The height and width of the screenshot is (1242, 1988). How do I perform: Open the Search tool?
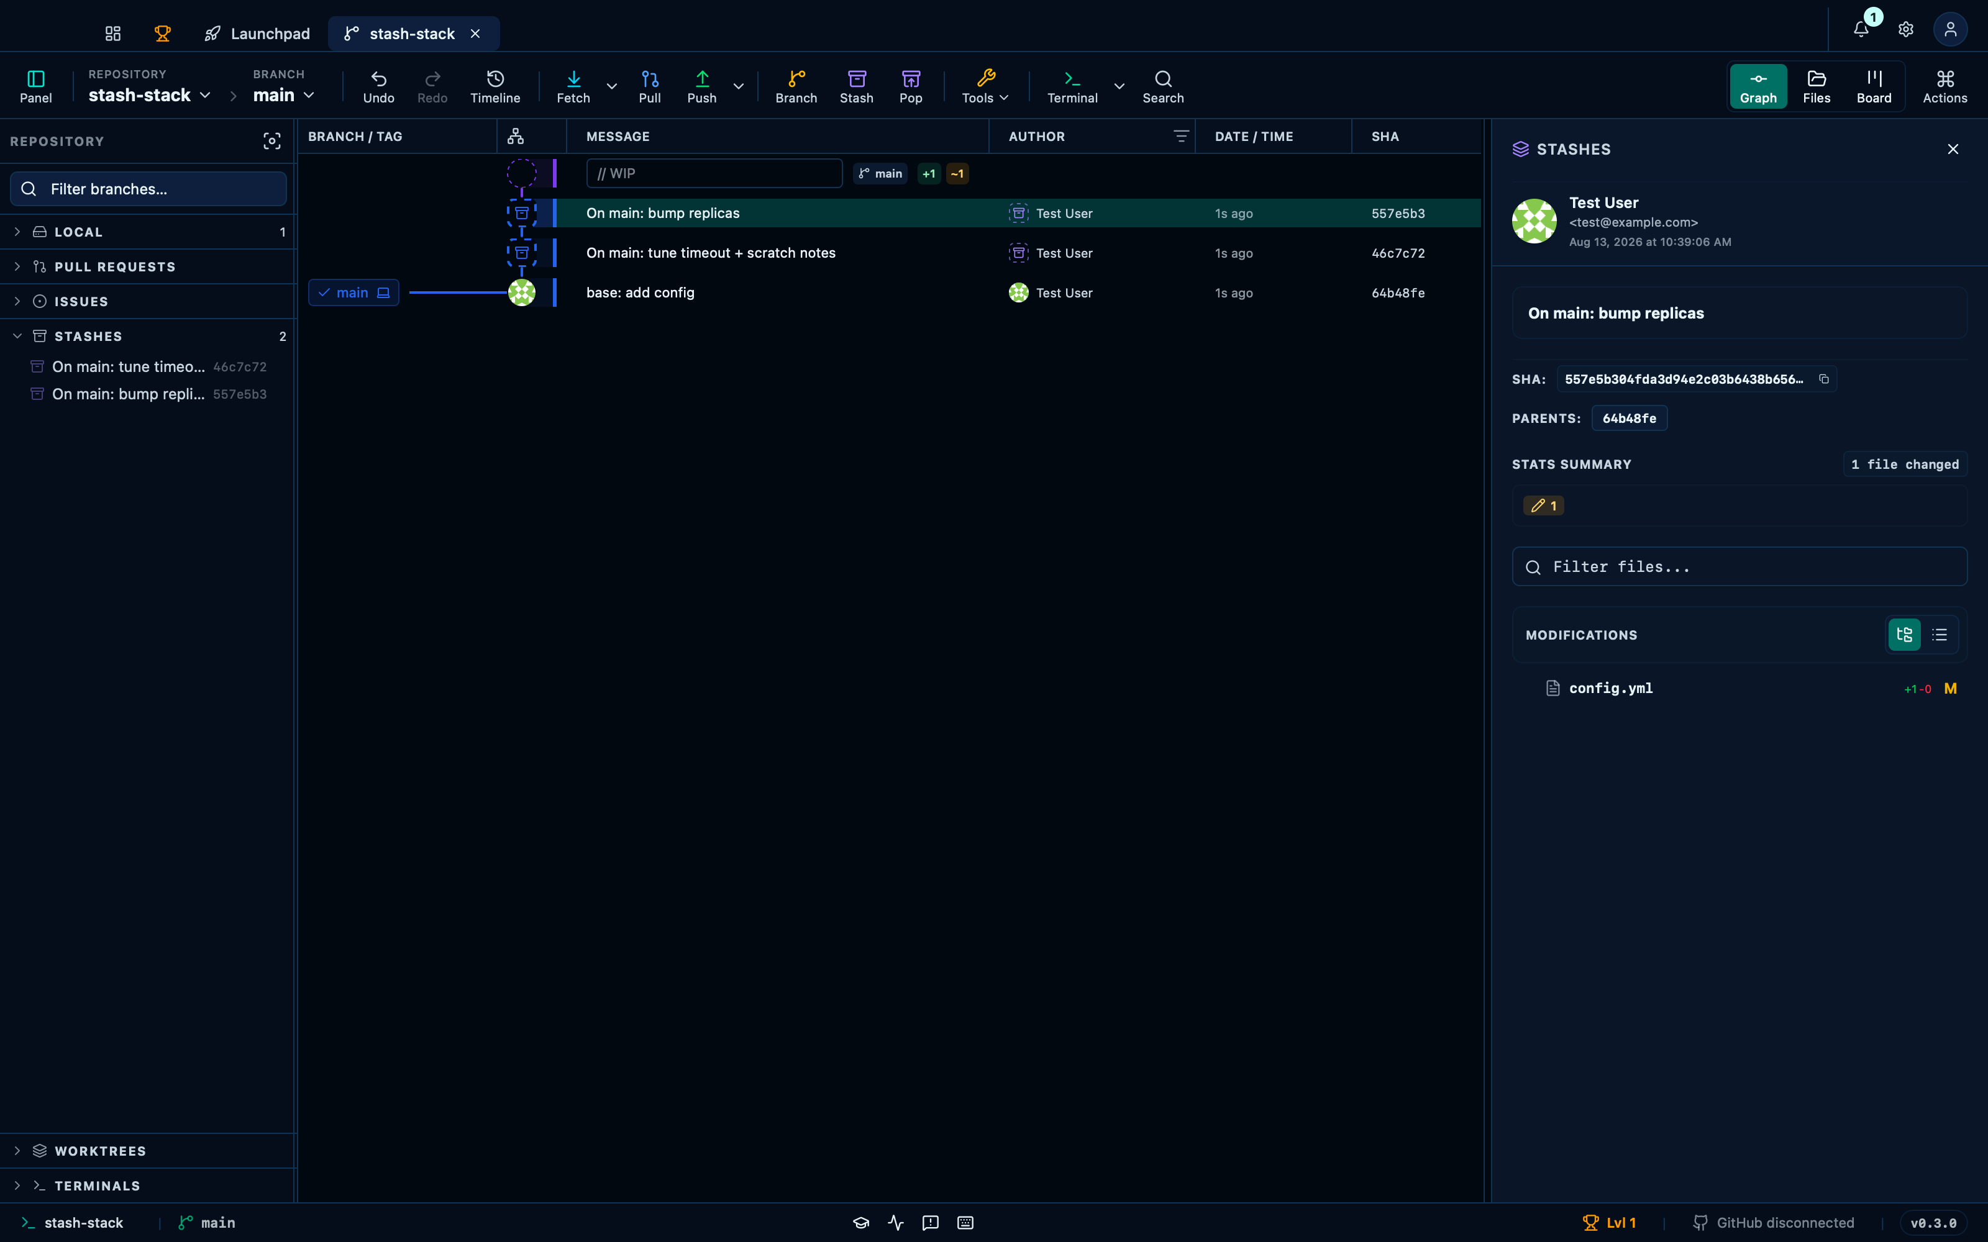click(1162, 86)
